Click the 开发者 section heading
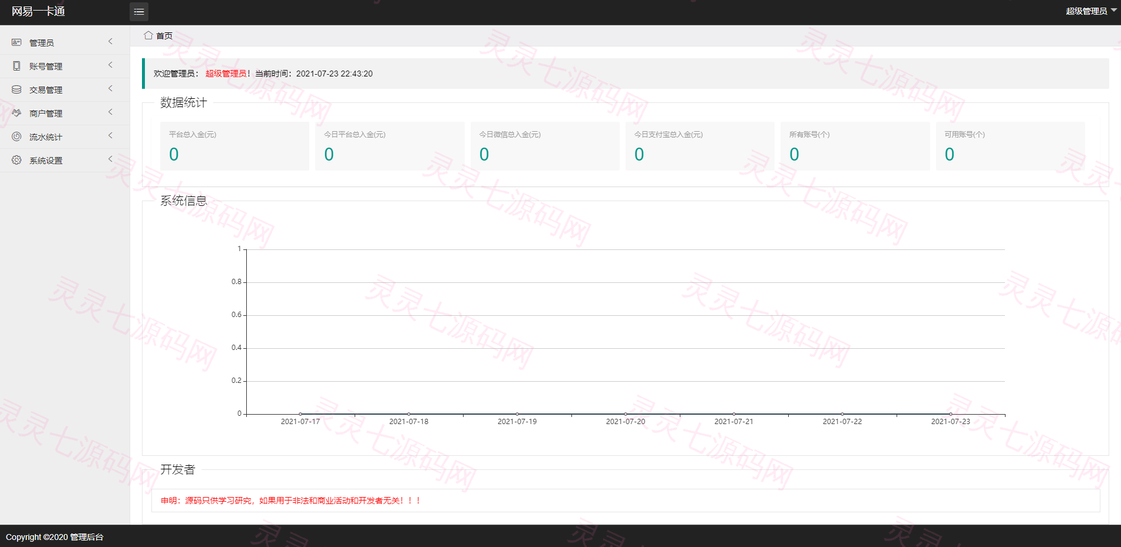Viewport: 1121px width, 547px height. [x=178, y=469]
